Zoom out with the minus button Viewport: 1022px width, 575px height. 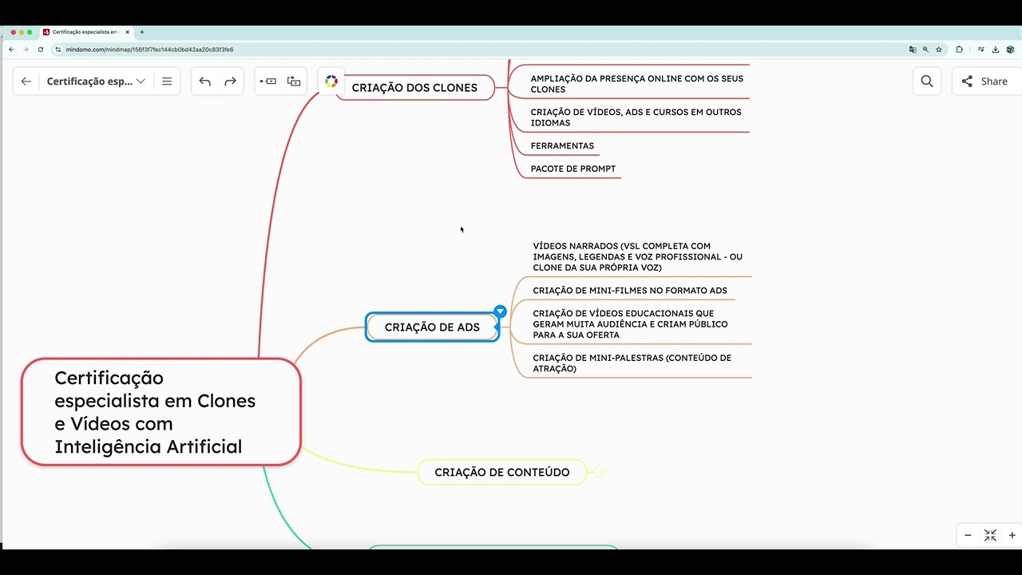click(969, 535)
